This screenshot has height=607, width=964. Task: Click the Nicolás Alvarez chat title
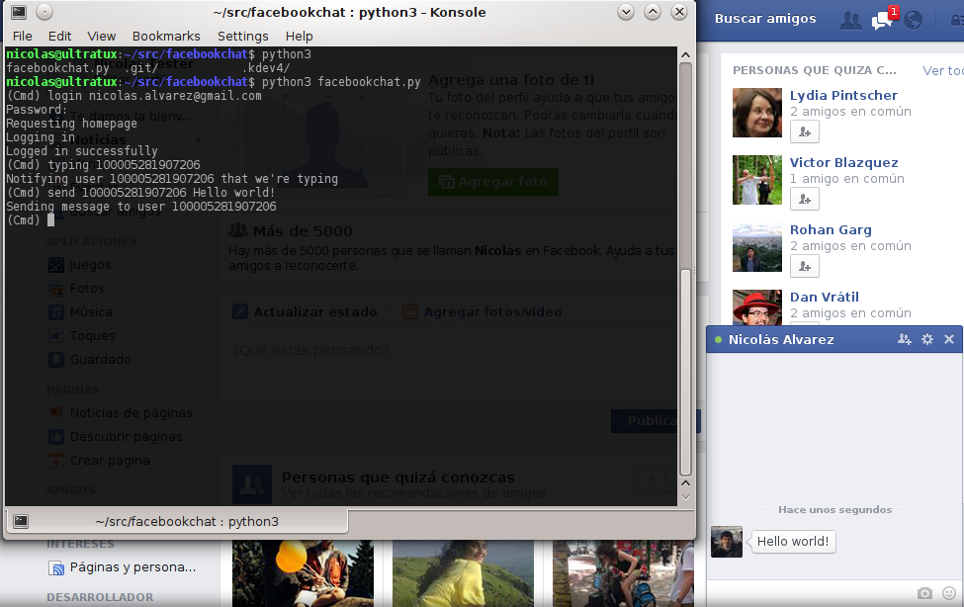pos(781,339)
